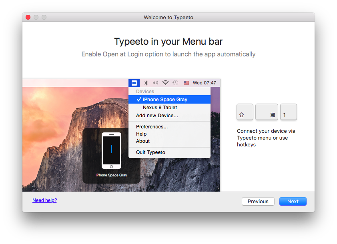The image size is (337, 244).
Task: Open Preferences… from the menu
Action: tap(169, 127)
